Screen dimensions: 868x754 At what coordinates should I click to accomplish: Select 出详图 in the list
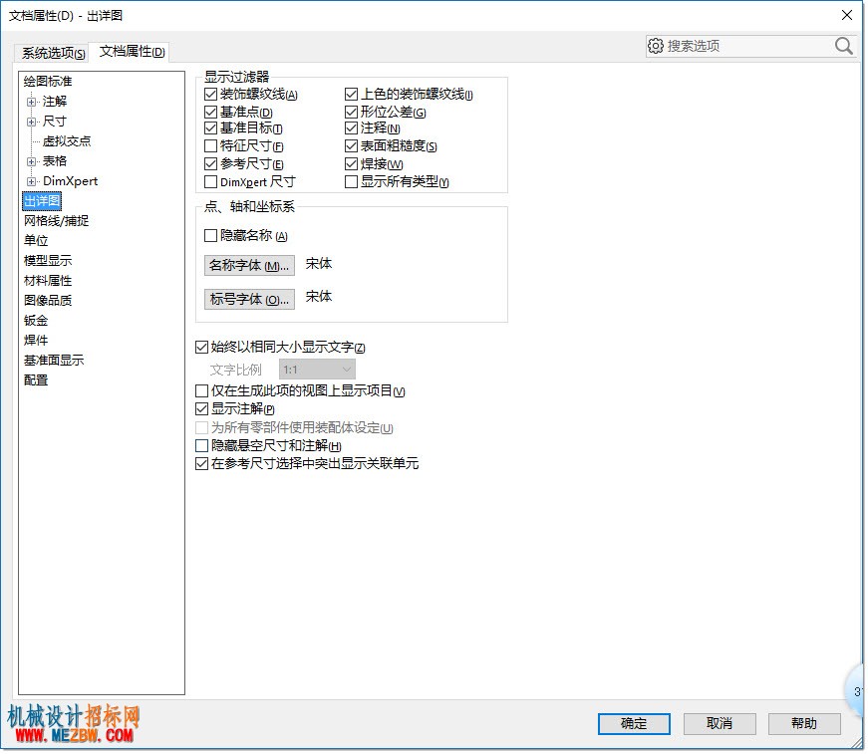[x=42, y=201]
